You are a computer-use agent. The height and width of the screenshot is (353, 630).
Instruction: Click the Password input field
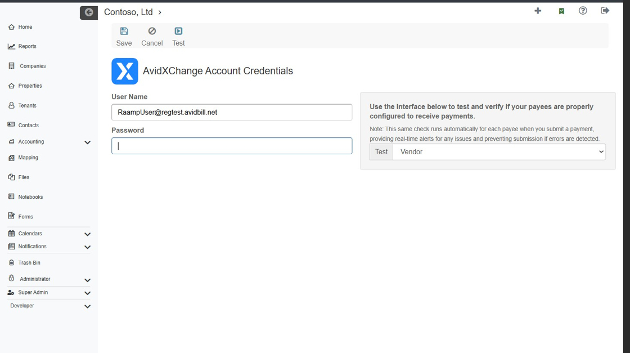coord(232,146)
